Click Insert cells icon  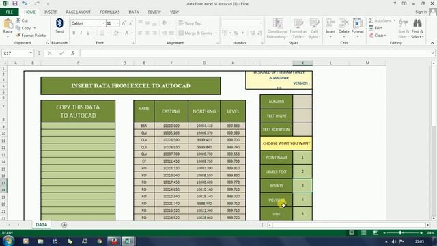tap(330, 23)
